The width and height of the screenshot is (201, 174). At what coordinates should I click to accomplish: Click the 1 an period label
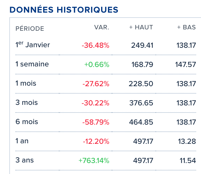[22, 141]
